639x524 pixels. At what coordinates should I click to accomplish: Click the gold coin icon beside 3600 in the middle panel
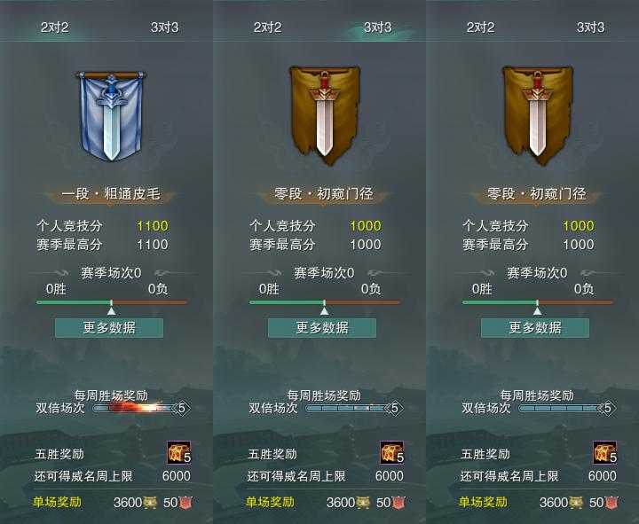coord(363,503)
